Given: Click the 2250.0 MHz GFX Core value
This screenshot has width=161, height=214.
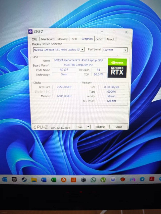Looking at the screenshot, I should click(x=64, y=87).
